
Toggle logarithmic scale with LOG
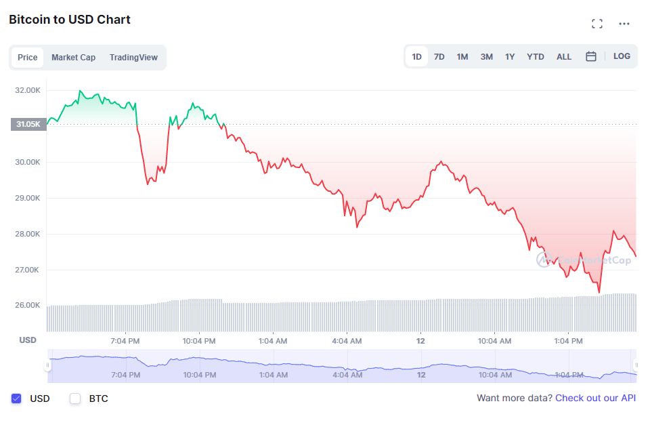coord(622,56)
